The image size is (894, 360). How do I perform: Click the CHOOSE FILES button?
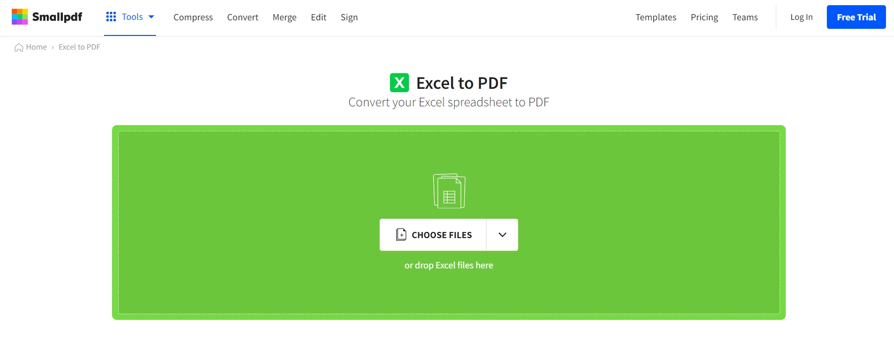pos(433,235)
